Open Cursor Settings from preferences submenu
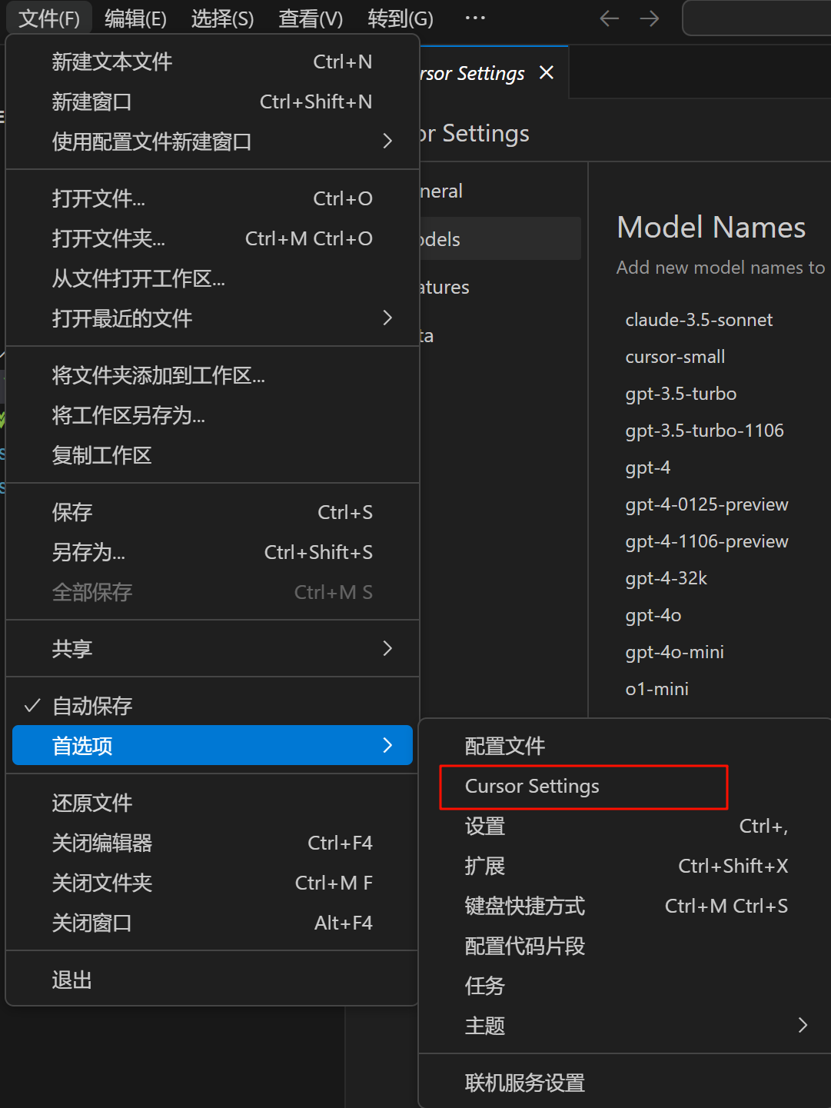The image size is (831, 1108). pyautogui.click(x=627, y=786)
